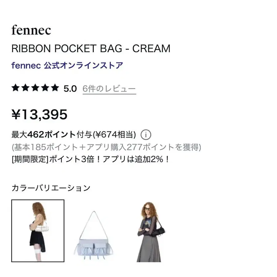Click the ¥13,395 price
The image size is (277, 277).
(39, 115)
